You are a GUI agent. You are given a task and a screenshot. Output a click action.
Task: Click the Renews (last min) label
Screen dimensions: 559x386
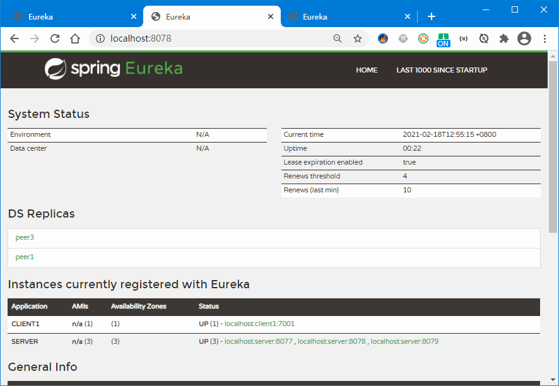(x=311, y=190)
